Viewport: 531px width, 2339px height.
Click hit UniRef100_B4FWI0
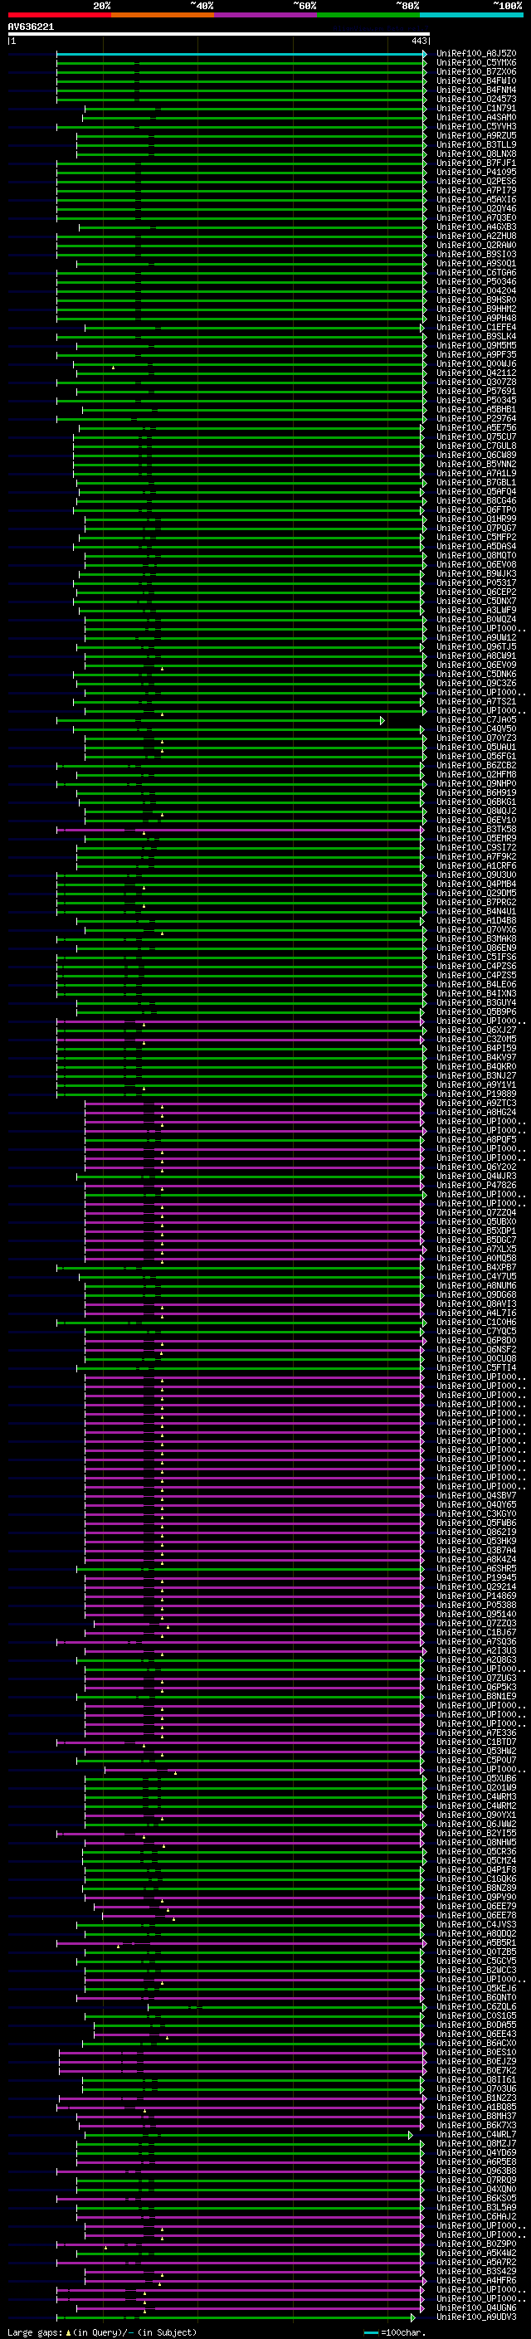click(476, 80)
